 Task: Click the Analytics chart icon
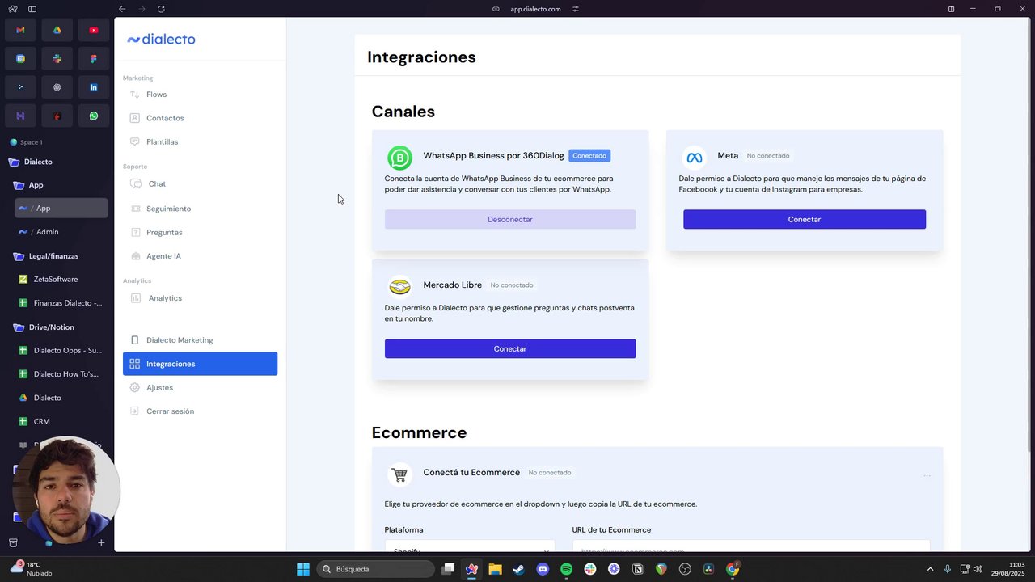(x=136, y=298)
